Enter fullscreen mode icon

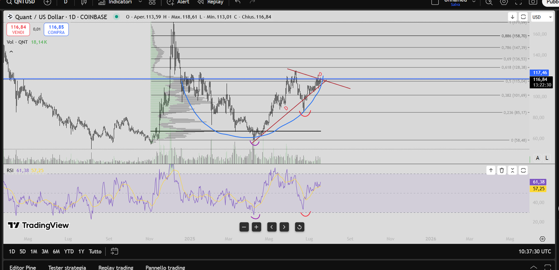pos(518,2)
